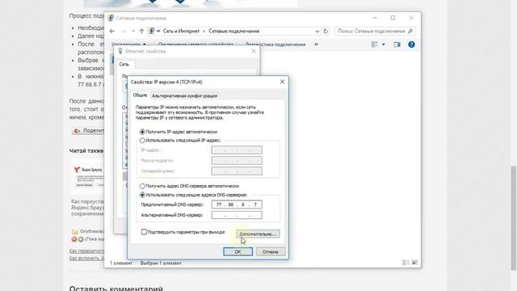
Task: Click the disabled 'Основной шлюз' field
Action: coord(237,171)
